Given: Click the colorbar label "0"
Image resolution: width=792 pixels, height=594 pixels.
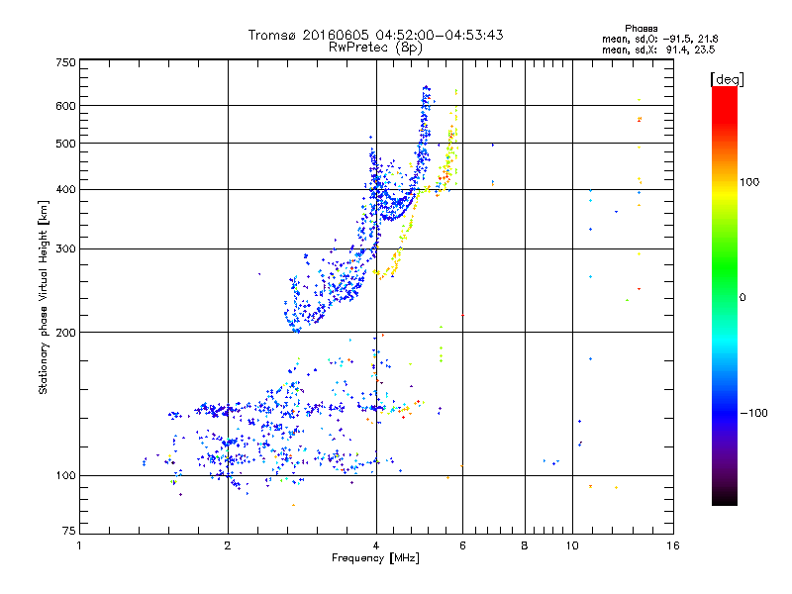Looking at the screenshot, I should [742, 297].
